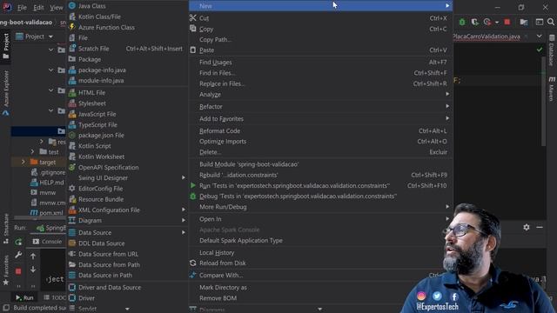Click the Rerun icon in Run panel
Image resolution: width=557 pixels, height=313 pixels.
pyautogui.click(x=18, y=242)
